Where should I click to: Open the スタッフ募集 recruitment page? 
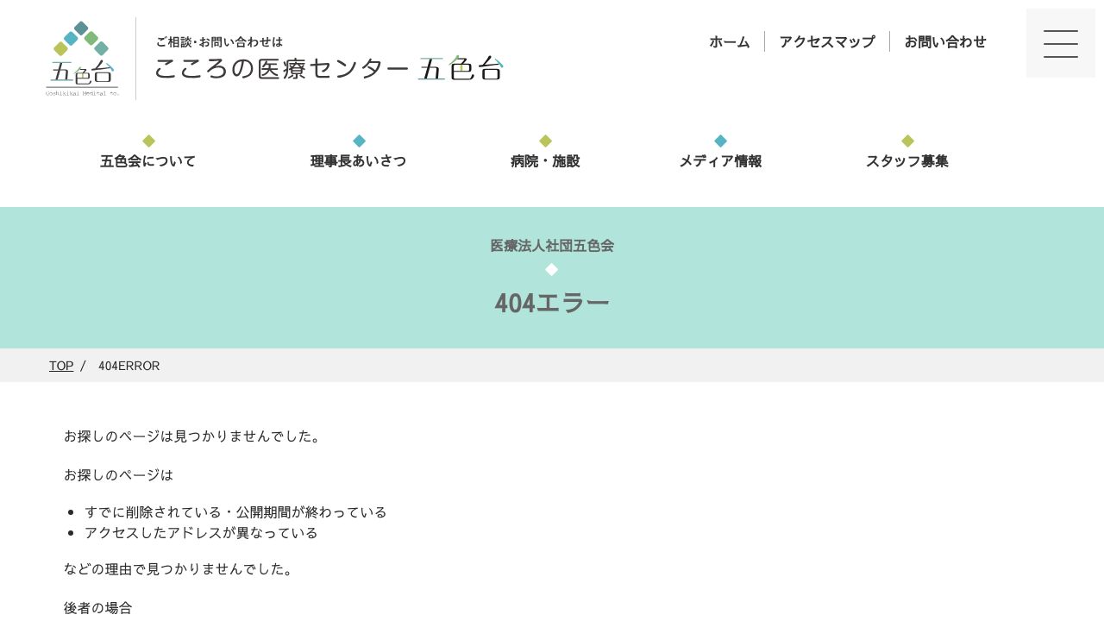tap(907, 161)
